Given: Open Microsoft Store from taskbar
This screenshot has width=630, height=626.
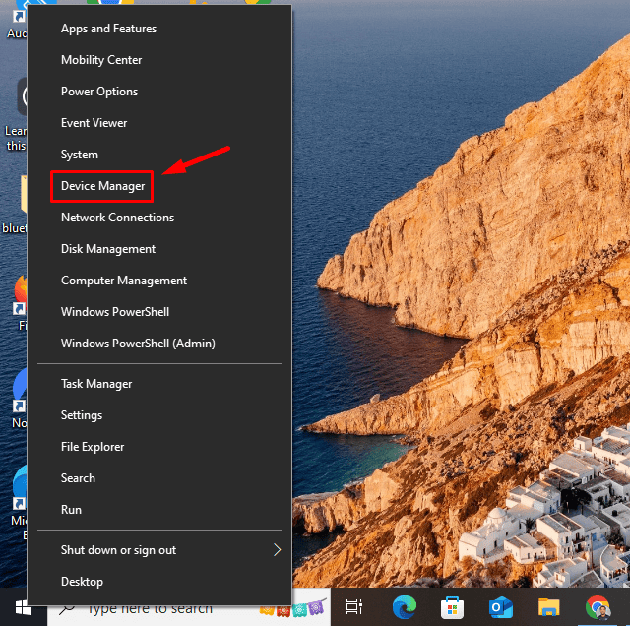Looking at the screenshot, I should [x=452, y=607].
